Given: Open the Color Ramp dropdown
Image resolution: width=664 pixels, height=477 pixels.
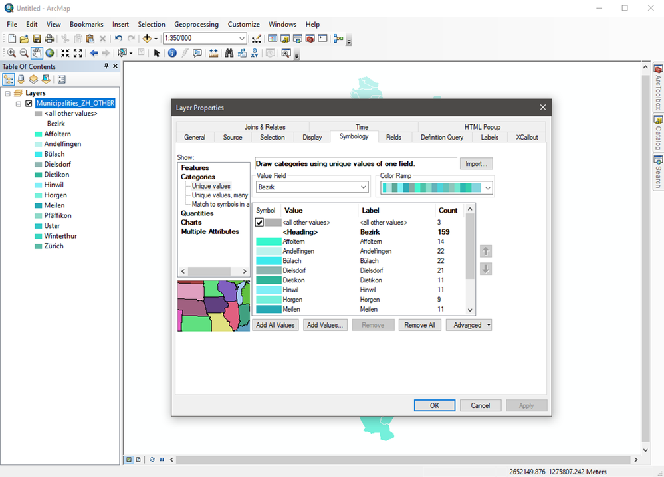Looking at the screenshot, I should tap(487, 187).
